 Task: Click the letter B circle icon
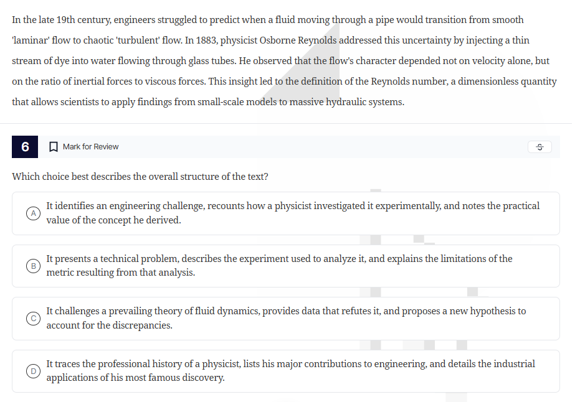point(33,266)
